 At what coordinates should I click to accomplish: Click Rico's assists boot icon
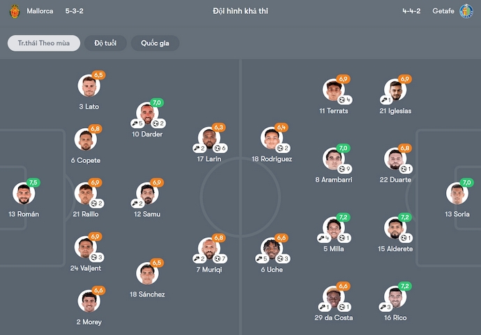383,307
